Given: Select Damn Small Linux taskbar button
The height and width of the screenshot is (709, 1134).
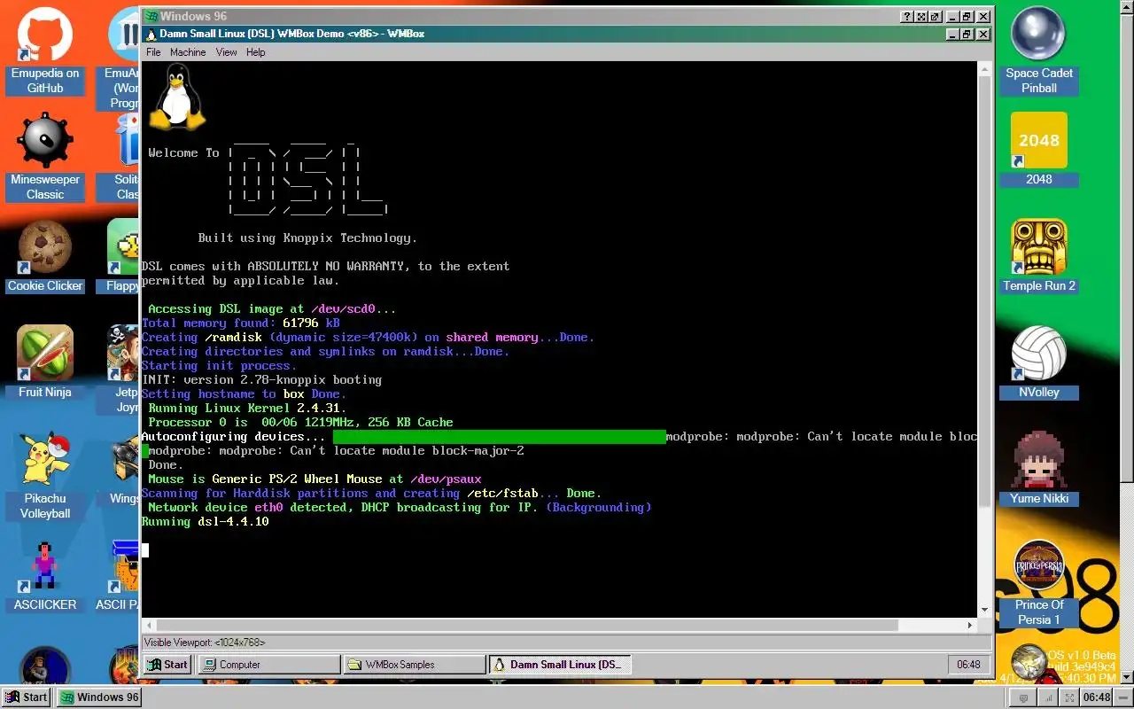Looking at the screenshot, I should (x=560, y=665).
